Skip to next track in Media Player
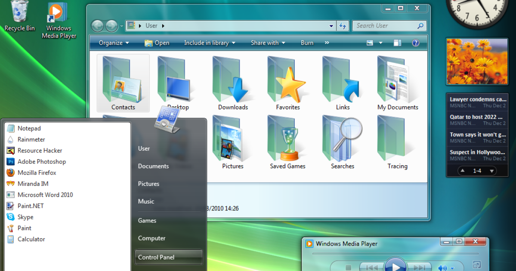This screenshot has height=271, width=516. click(420, 268)
